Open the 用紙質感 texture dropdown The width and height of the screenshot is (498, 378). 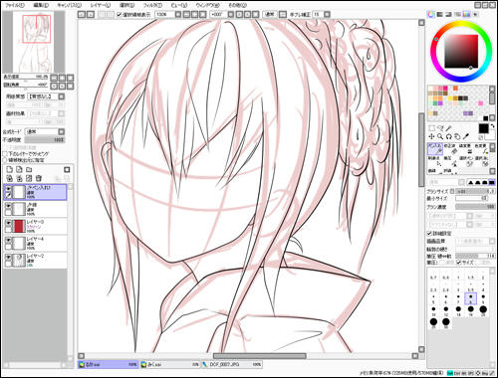pos(46,96)
